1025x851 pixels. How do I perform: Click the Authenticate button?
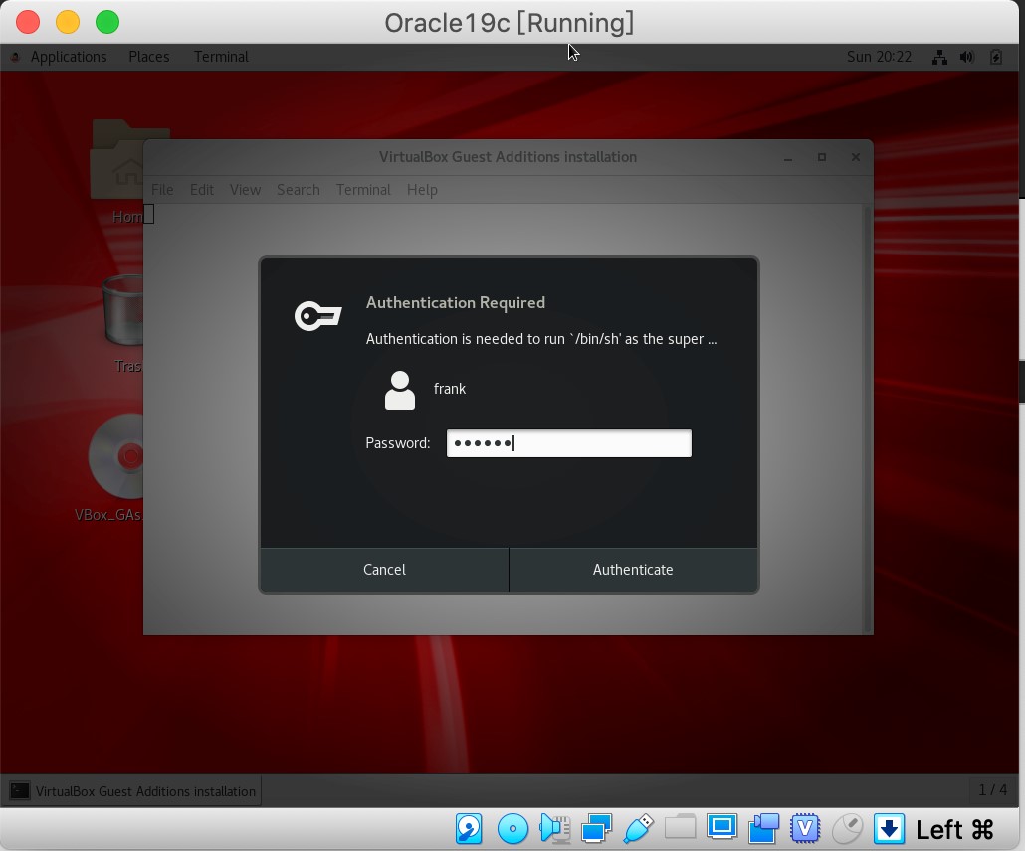633,570
